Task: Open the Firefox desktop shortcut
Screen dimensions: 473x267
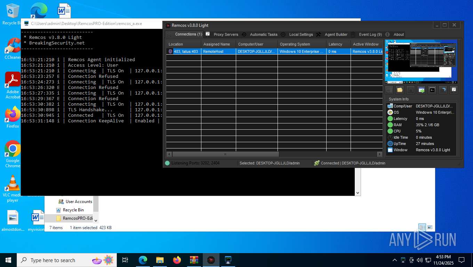Action: (13, 118)
